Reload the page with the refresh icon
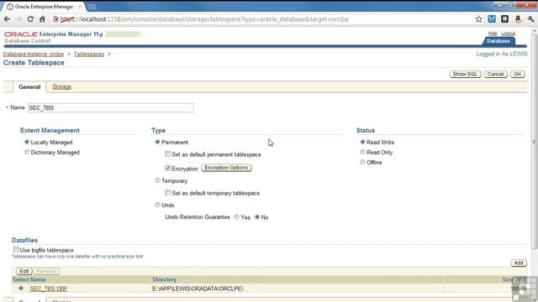This screenshot has width=538, height=302. click(x=30, y=19)
